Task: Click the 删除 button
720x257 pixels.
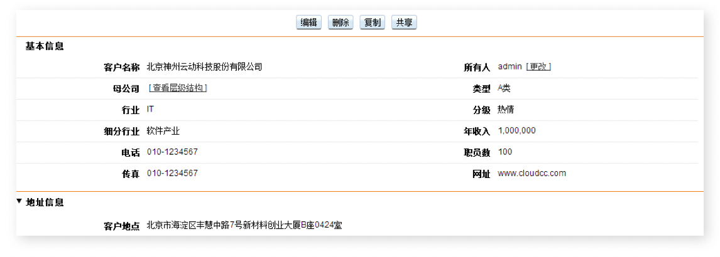Action: pos(341,23)
